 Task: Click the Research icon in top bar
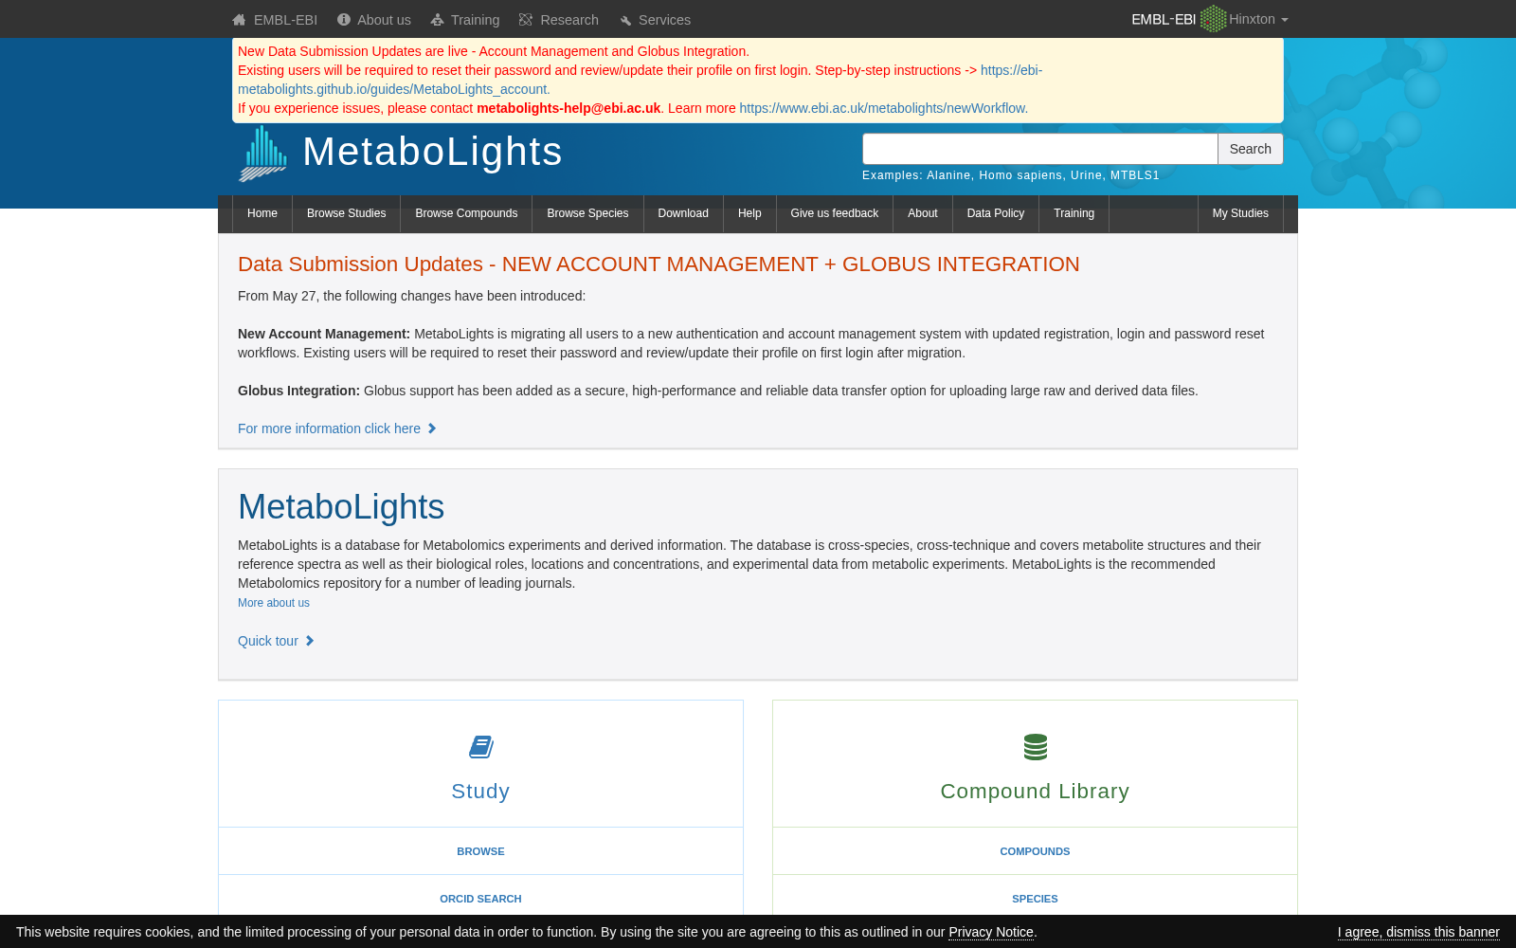pyautogui.click(x=526, y=20)
